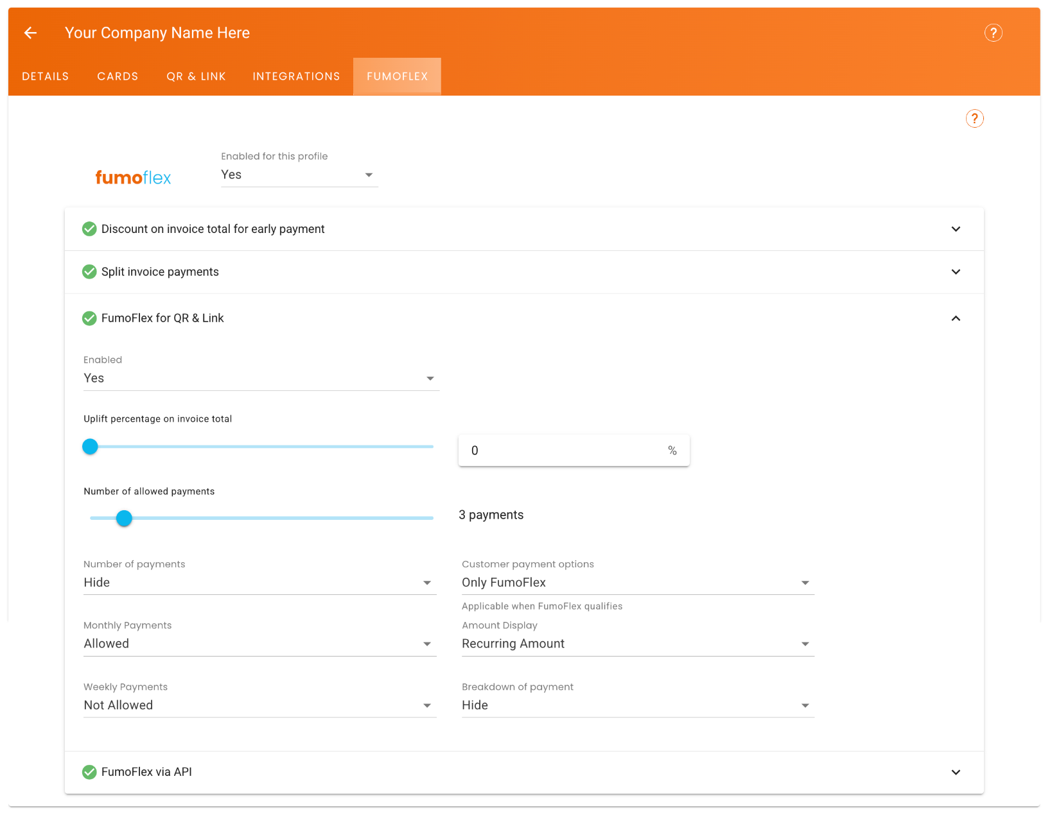Click the fumoflex logo
This screenshot has height=817, width=1052.
click(133, 177)
